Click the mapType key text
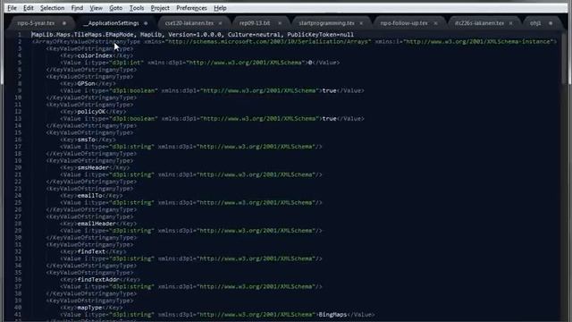The image size is (572, 322). click(x=89, y=308)
